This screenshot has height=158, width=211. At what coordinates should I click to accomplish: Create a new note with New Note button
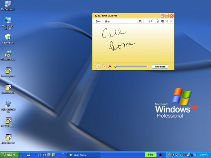pyautogui.click(x=160, y=66)
